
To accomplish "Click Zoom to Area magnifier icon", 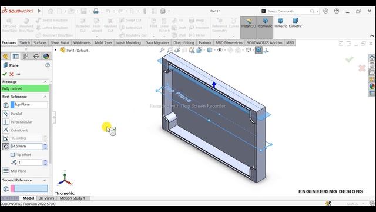I will point(170,50).
